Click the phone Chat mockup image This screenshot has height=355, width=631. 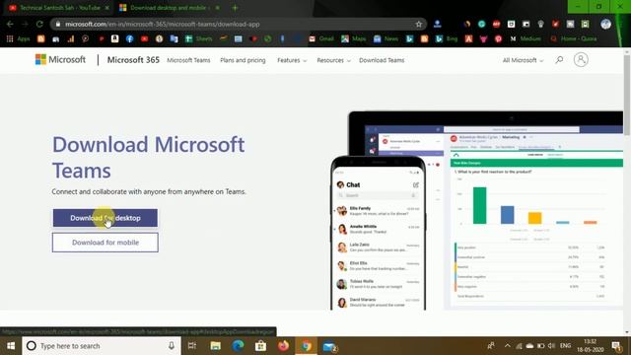coord(378,234)
